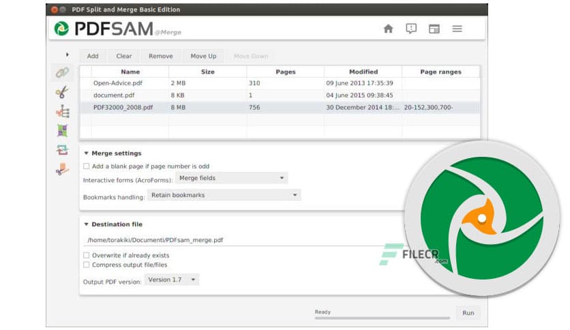Open the Alternate Mix tool icon
The image size is (570, 330).
62,131
